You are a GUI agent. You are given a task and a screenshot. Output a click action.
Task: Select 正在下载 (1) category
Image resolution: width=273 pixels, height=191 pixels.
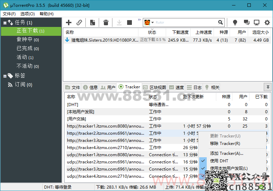31,31
